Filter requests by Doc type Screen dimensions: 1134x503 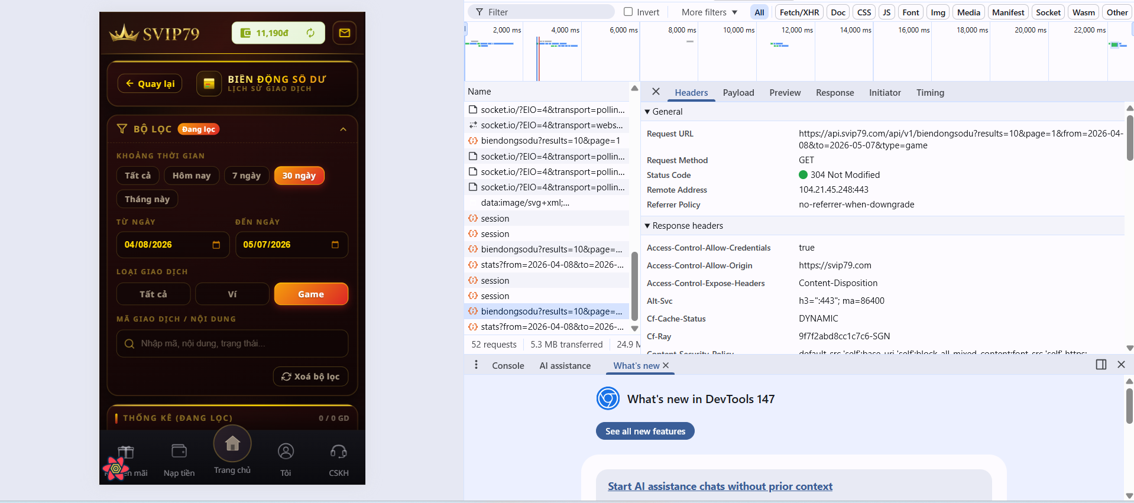click(x=838, y=12)
